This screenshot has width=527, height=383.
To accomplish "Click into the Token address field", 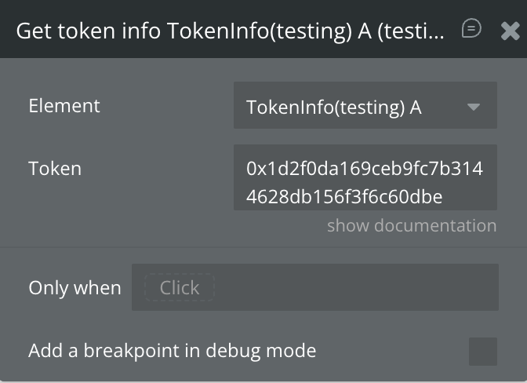I will point(365,177).
